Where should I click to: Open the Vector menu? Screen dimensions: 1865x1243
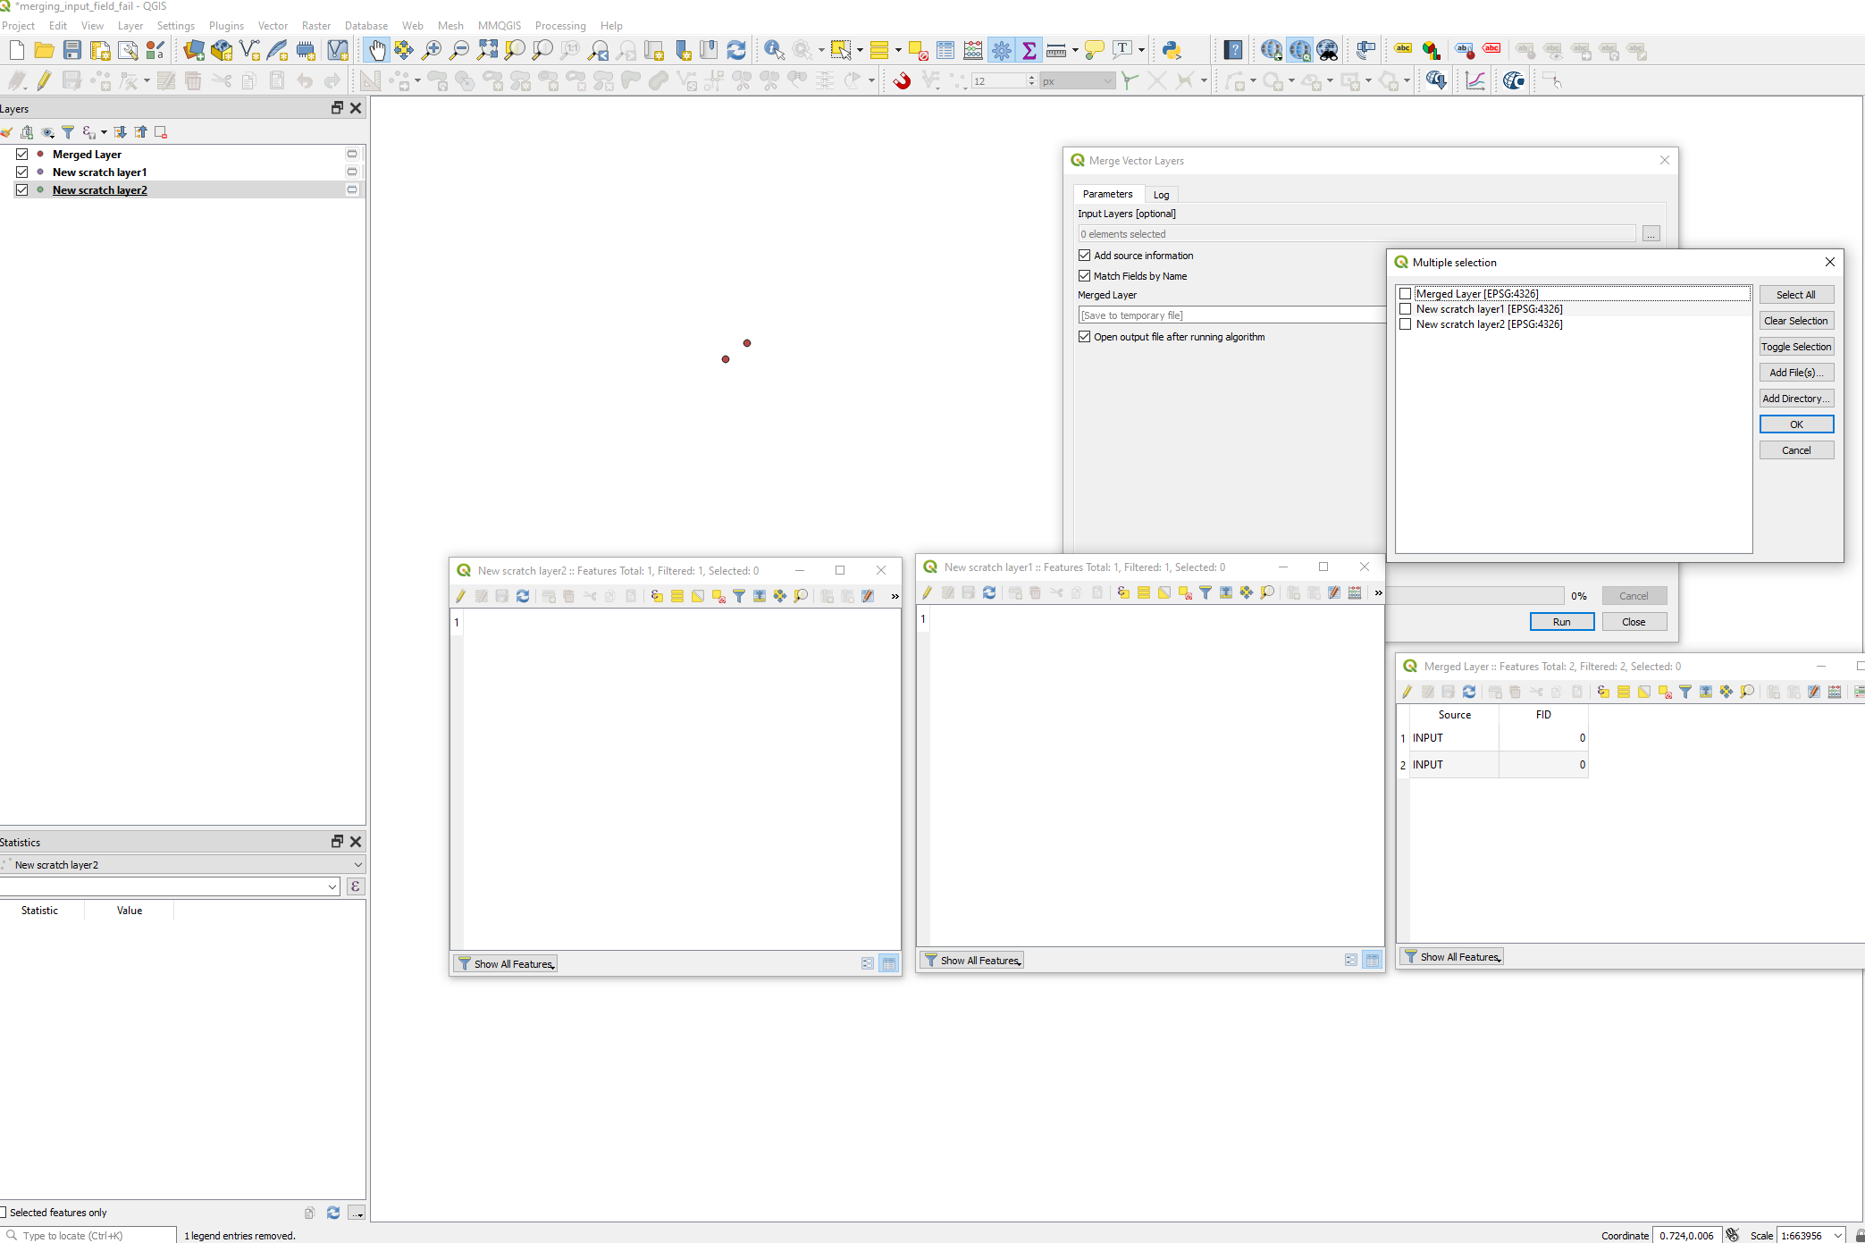click(x=273, y=25)
